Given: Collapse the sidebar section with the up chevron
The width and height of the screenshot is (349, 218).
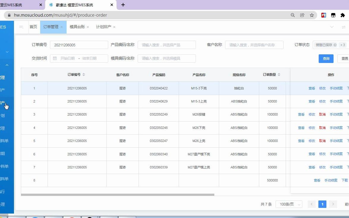Looking at the screenshot, I should 7,65.
